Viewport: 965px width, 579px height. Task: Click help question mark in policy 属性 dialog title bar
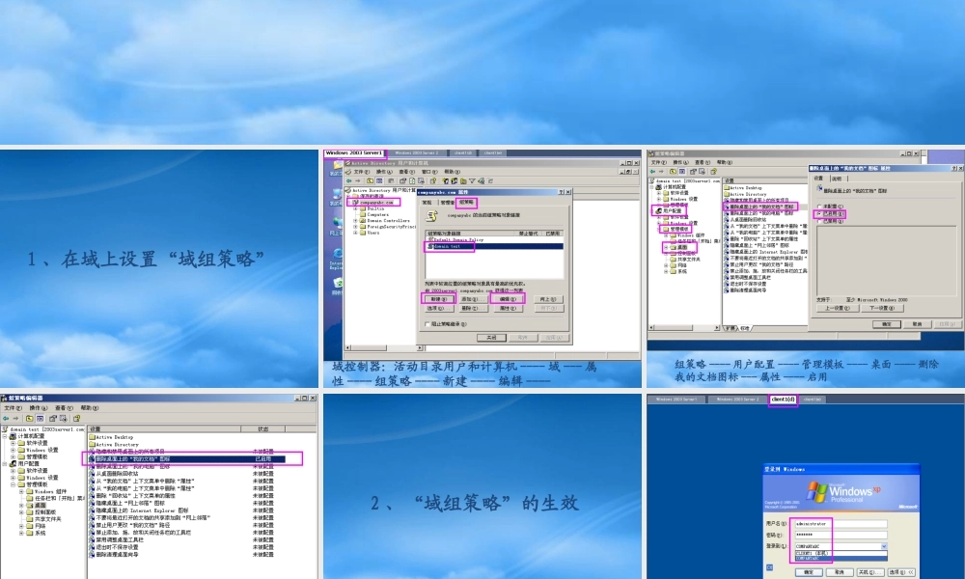[x=954, y=168]
